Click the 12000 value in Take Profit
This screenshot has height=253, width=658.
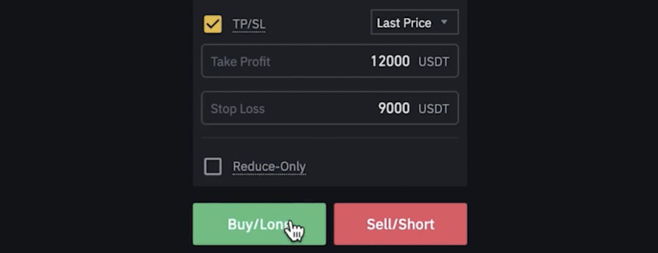point(390,61)
